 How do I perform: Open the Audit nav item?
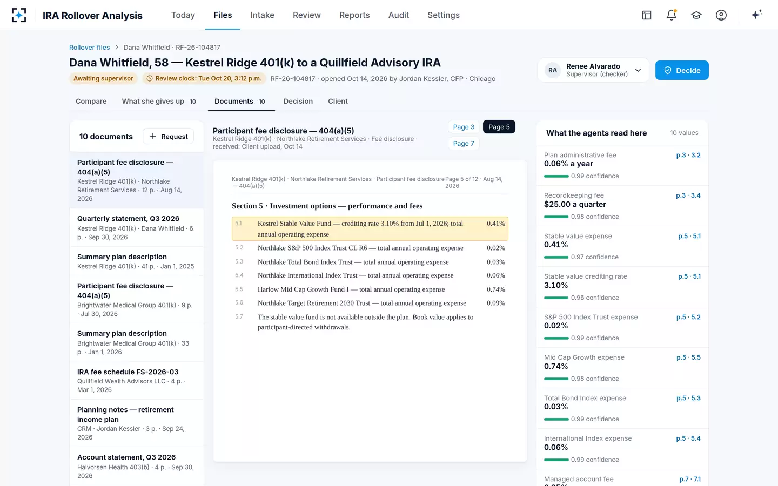click(x=399, y=15)
